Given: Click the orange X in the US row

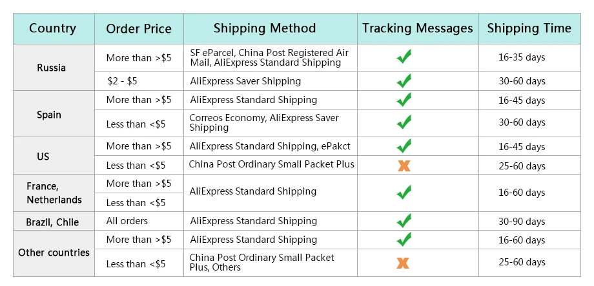Looking at the screenshot, I should click(404, 166).
